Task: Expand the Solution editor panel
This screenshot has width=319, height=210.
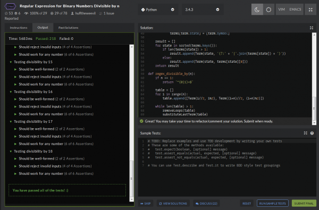Action: (x=312, y=28)
